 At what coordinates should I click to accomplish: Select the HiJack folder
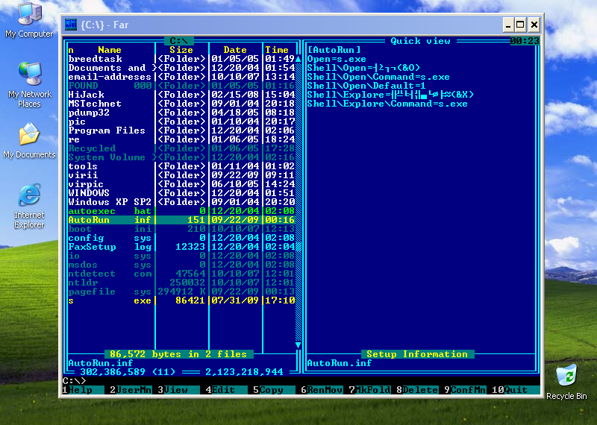click(x=181, y=95)
